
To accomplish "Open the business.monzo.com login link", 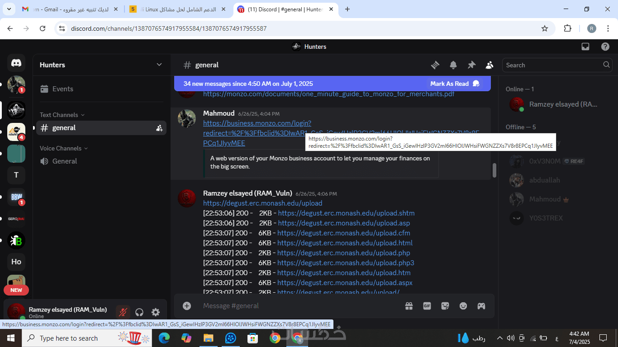I will click(341, 133).
